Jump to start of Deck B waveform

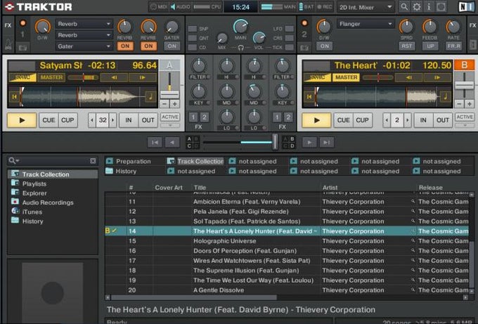point(309,97)
